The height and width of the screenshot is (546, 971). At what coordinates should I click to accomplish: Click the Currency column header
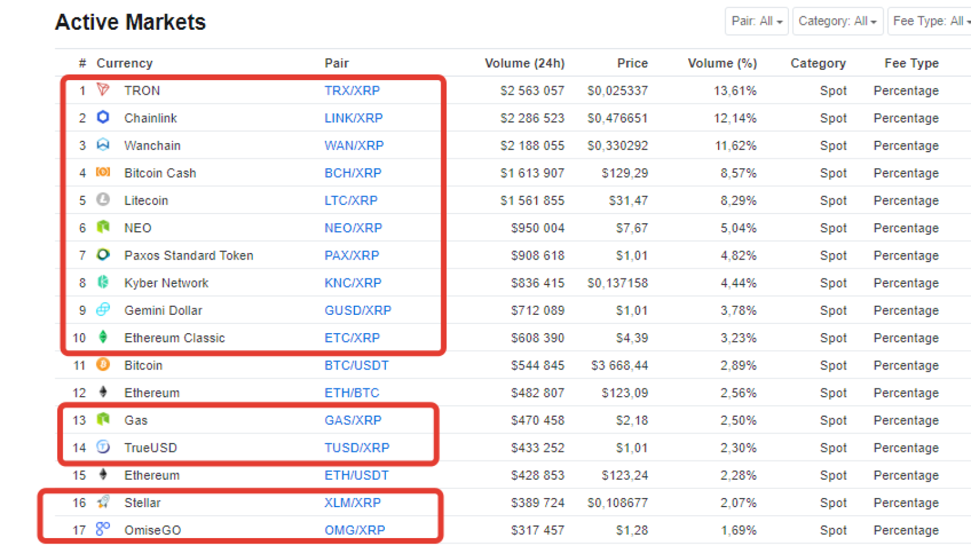pyautogui.click(x=124, y=63)
